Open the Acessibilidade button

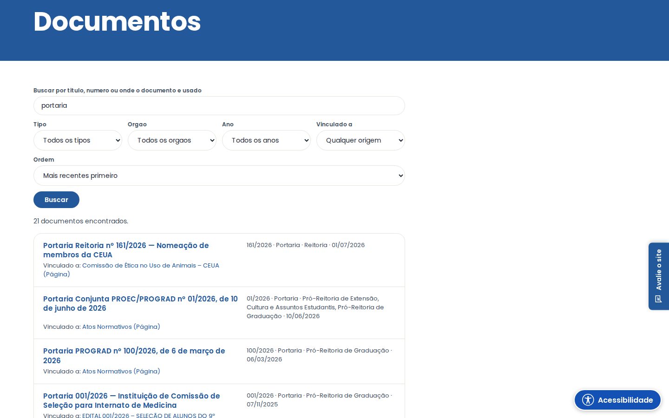coord(617,400)
